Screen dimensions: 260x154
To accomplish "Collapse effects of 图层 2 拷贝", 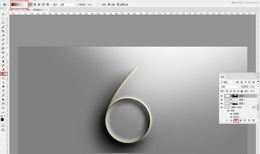I will (x=256, y=107).
